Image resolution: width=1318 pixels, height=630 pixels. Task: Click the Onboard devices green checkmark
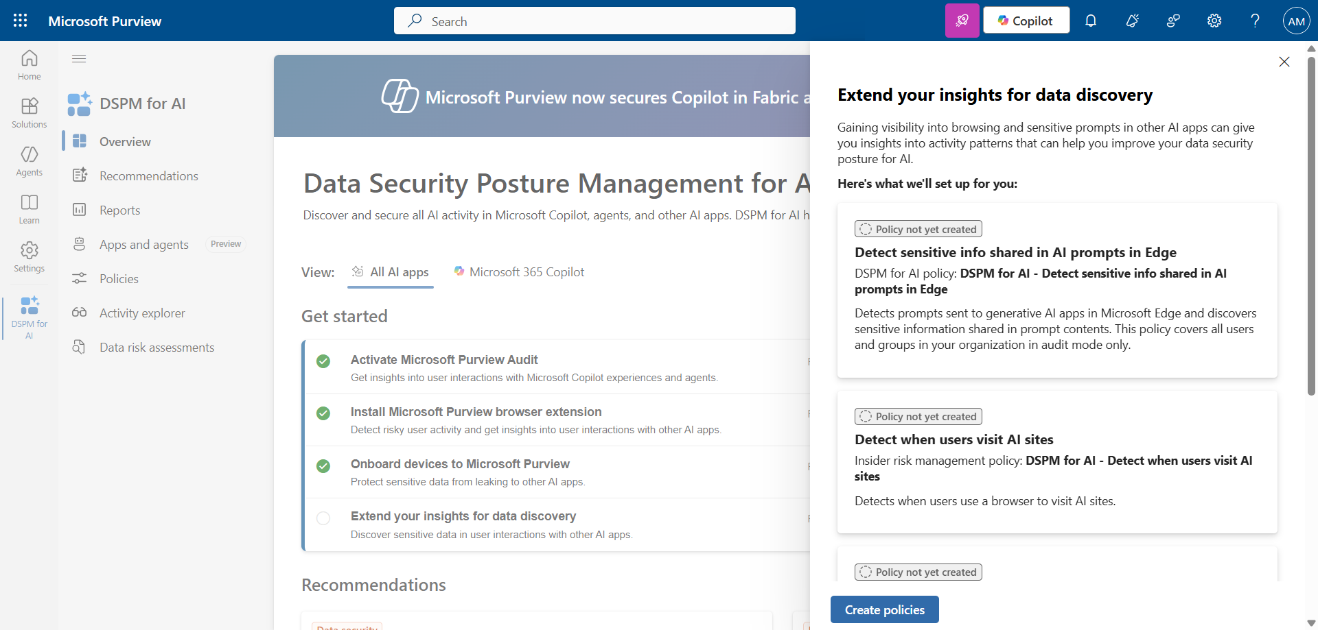point(323,466)
